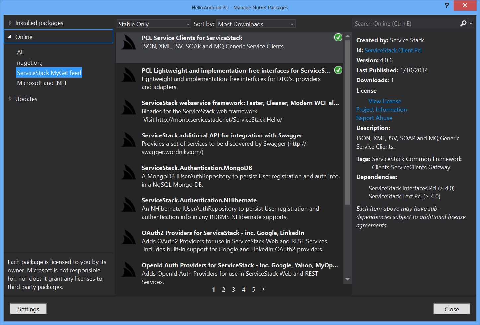Image resolution: width=480 pixels, height=325 pixels.
Task: Click Last Published 1/10/2014 value
Action: pos(414,70)
